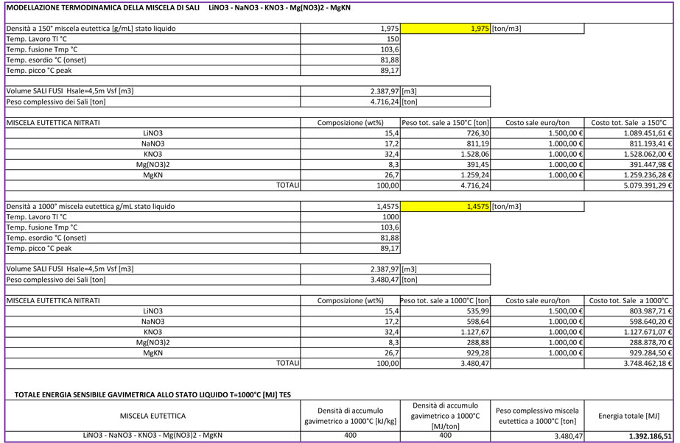Screen dimensions: 680x443
Task: Click the 1.000,00 € unit cost in the 391,45 row
Action: point(537,165)
